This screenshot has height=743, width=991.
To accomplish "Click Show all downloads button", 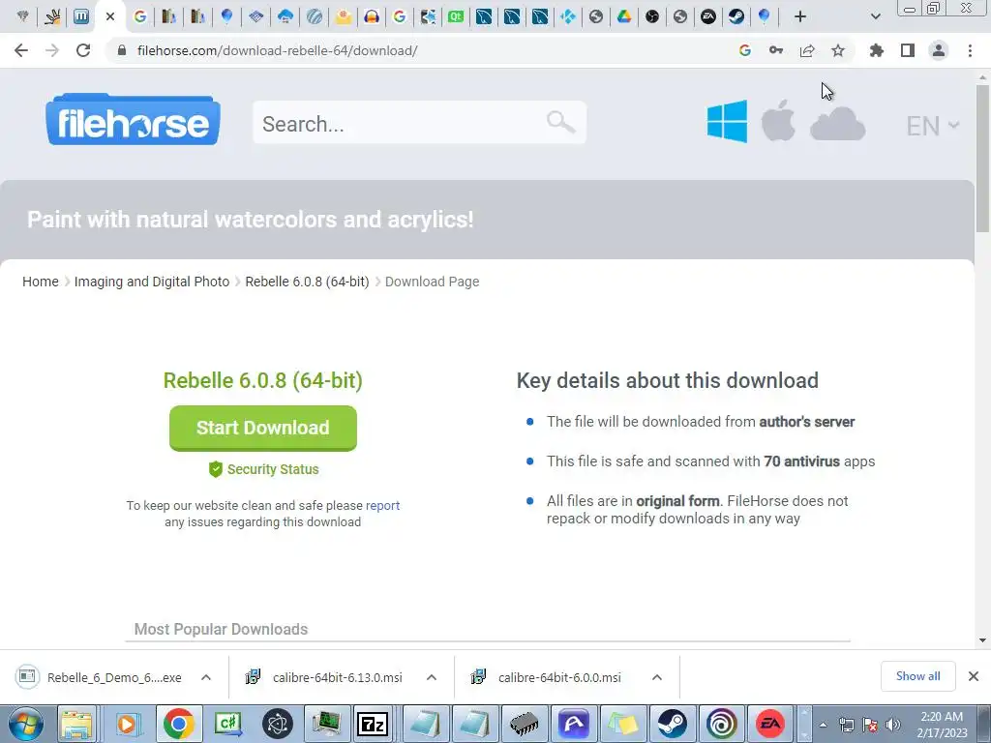I will (x=917, y=676).
